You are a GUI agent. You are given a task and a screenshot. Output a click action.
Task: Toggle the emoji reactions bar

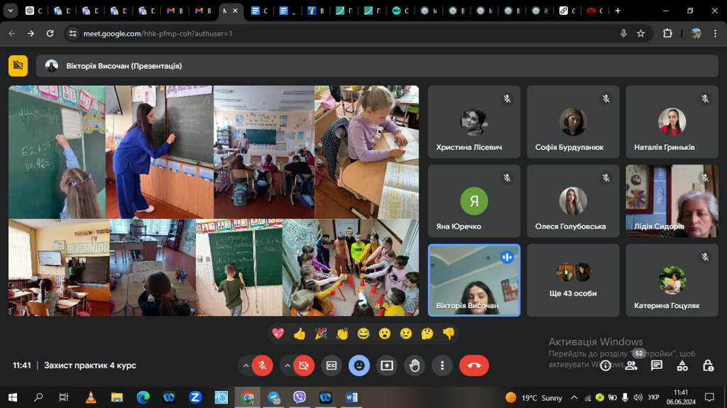(359, 365)
